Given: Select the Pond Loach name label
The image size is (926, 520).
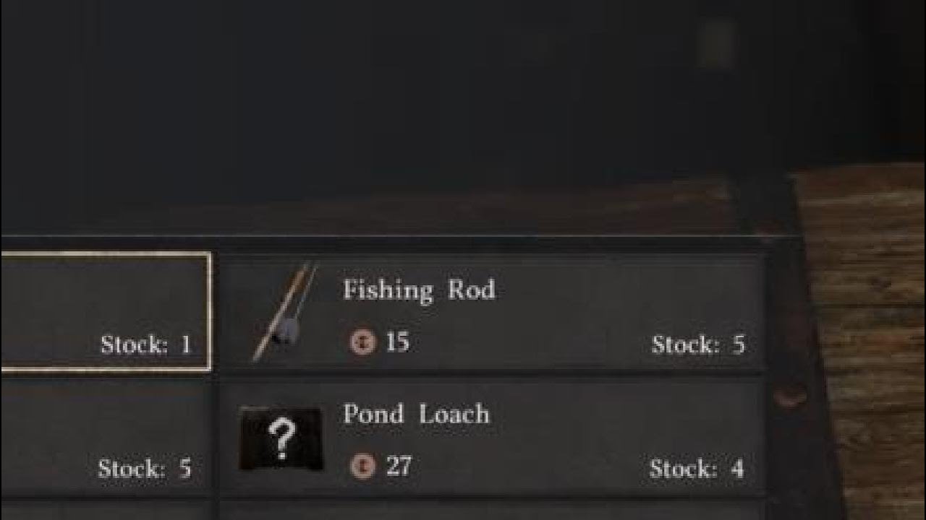Looking at the screenshot, I should pyautogui.click(x=417, y=415).
